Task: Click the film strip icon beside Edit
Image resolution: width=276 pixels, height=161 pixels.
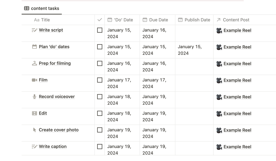Action: point(34,113)
